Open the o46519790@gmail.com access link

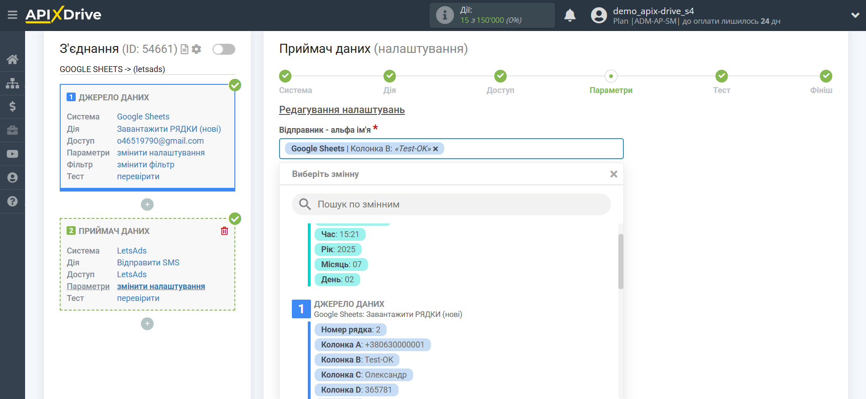click(x=161, y=141)
